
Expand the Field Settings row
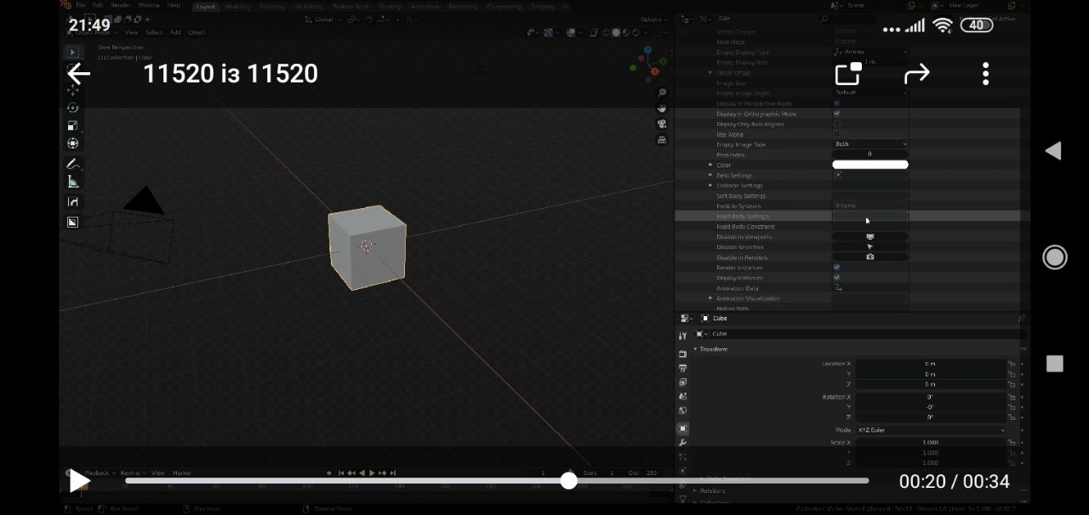coord(710,175)
